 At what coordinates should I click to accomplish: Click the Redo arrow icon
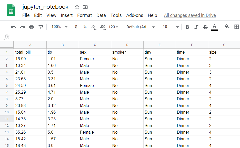coord(23,27)
